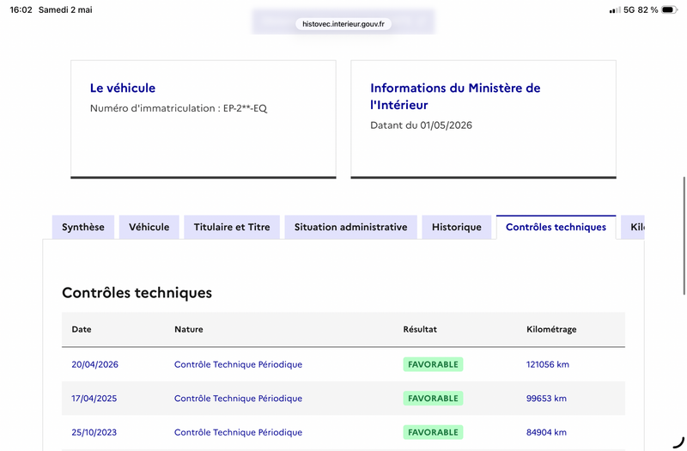Screen dimensions: 687x451
Task: Tap the histovec.interieur.gouv.fr address bar
Action: 343,24
